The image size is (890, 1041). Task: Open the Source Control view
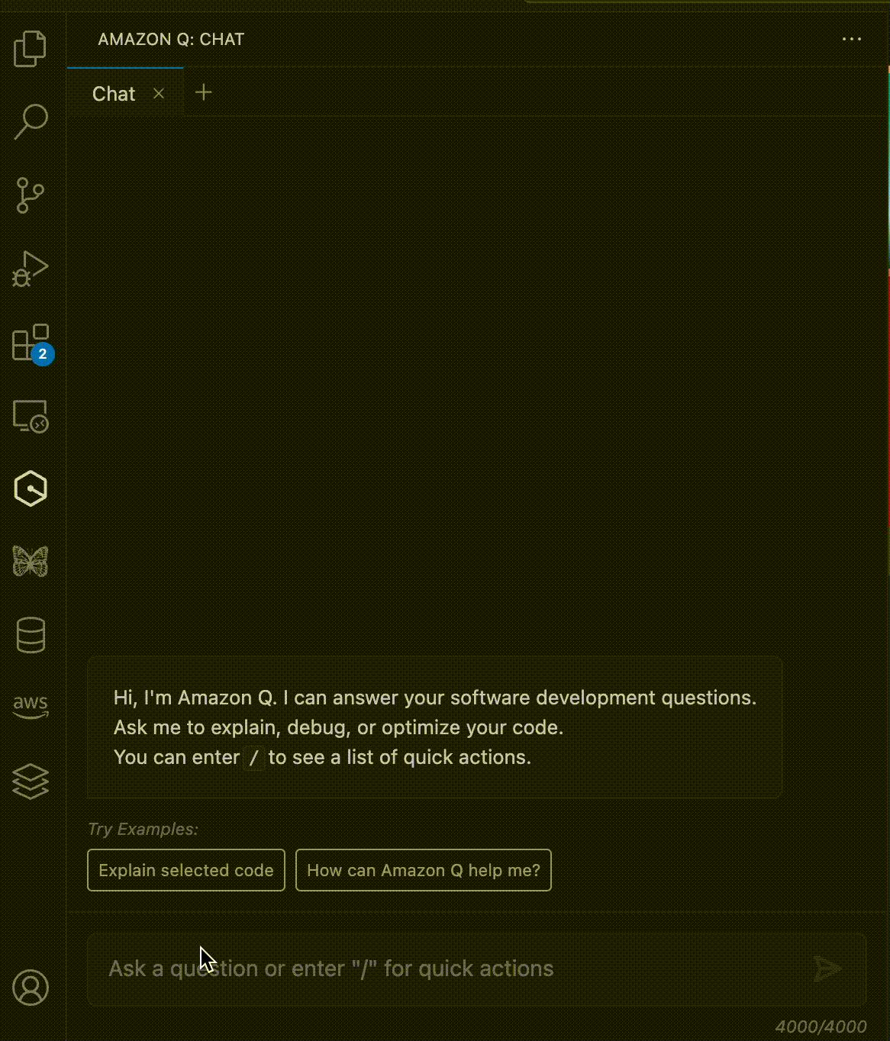point(30,195)
